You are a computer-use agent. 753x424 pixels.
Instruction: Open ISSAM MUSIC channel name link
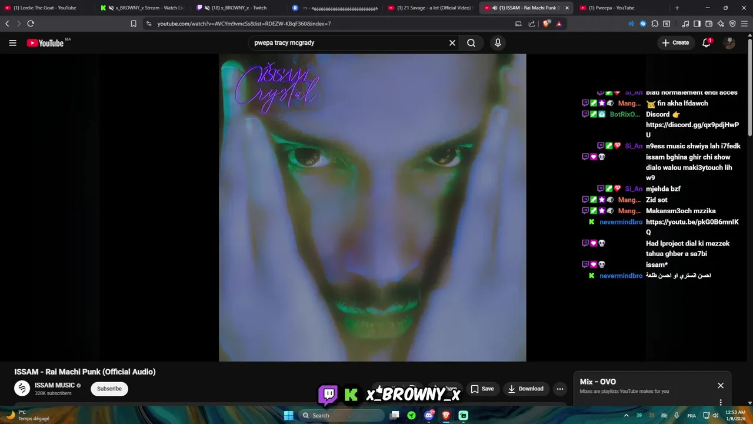click(x=55, y=385)
